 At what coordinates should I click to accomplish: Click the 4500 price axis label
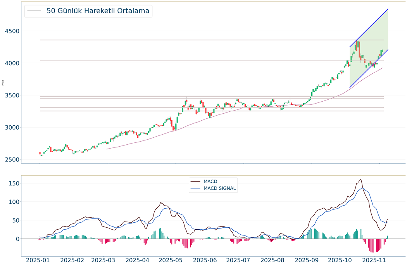click(x=12, y=31)
